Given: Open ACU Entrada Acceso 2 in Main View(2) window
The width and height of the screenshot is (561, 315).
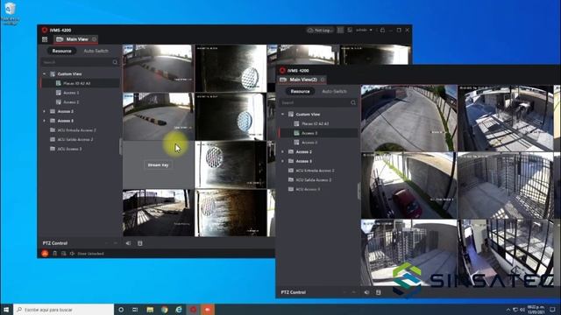Looking at the screenshot, I should (x=315, y=171).
